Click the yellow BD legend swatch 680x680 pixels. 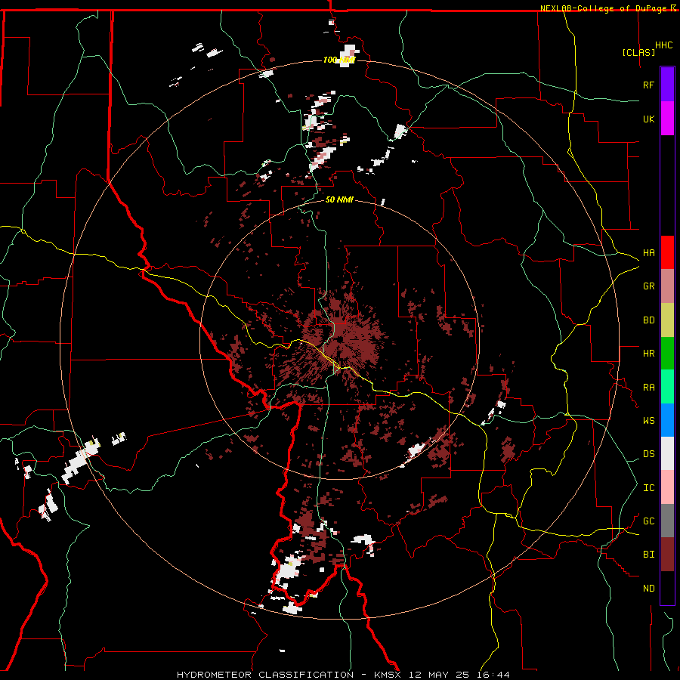(667, 320)
